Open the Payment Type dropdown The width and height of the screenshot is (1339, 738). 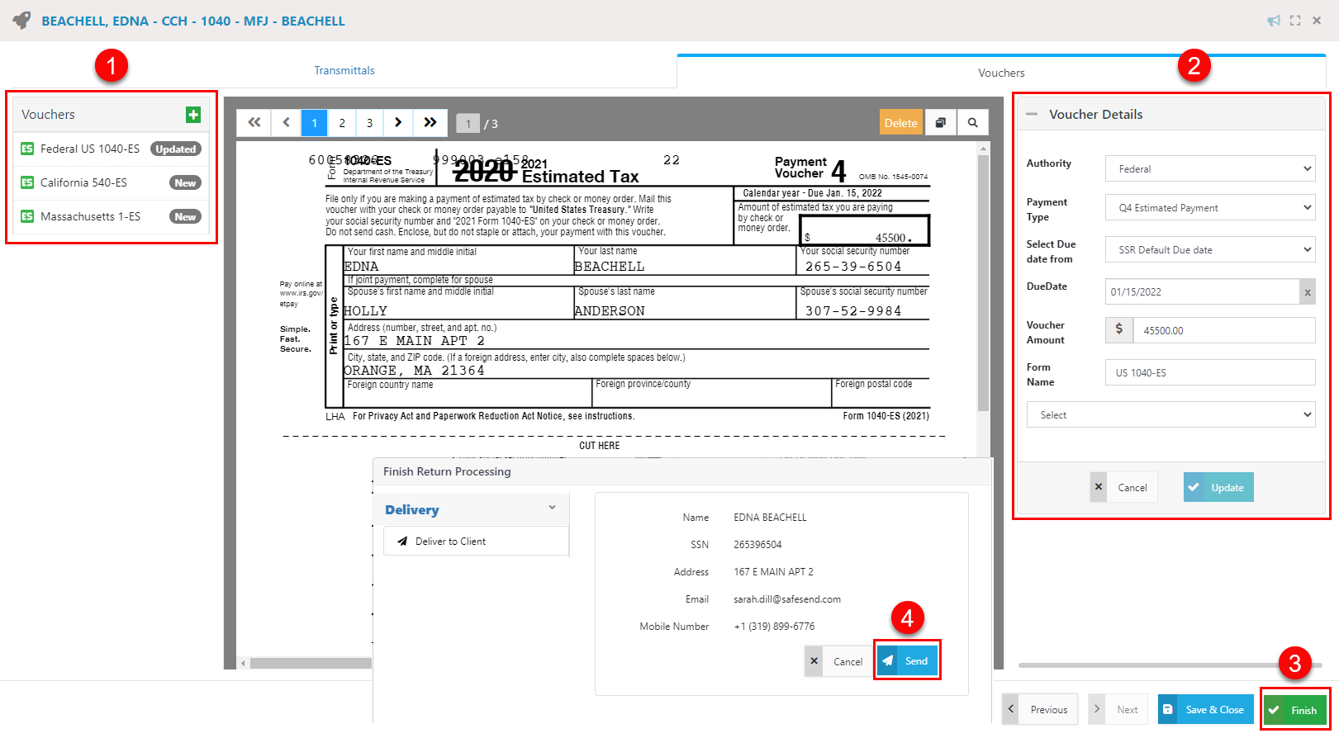(1209, 208)
